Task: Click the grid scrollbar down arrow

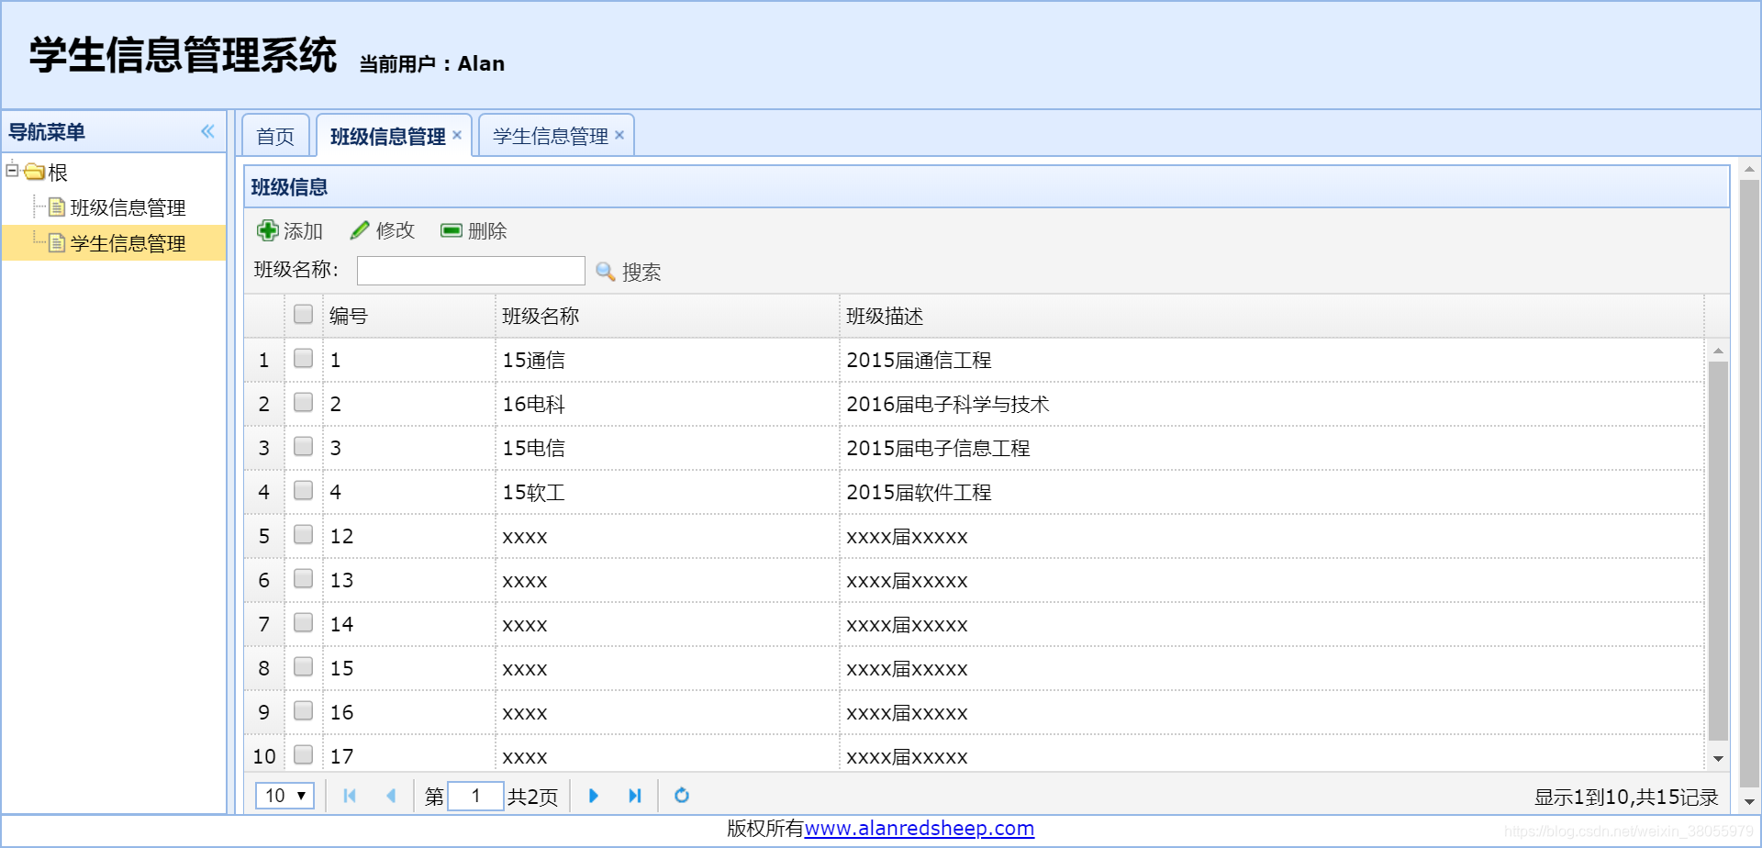Action: [x=1718, y=759]
